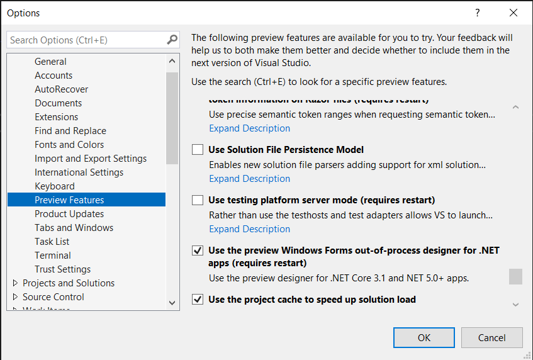Click the features list scroll down arrow
533x360 pixels.
(x=515, y=305)
